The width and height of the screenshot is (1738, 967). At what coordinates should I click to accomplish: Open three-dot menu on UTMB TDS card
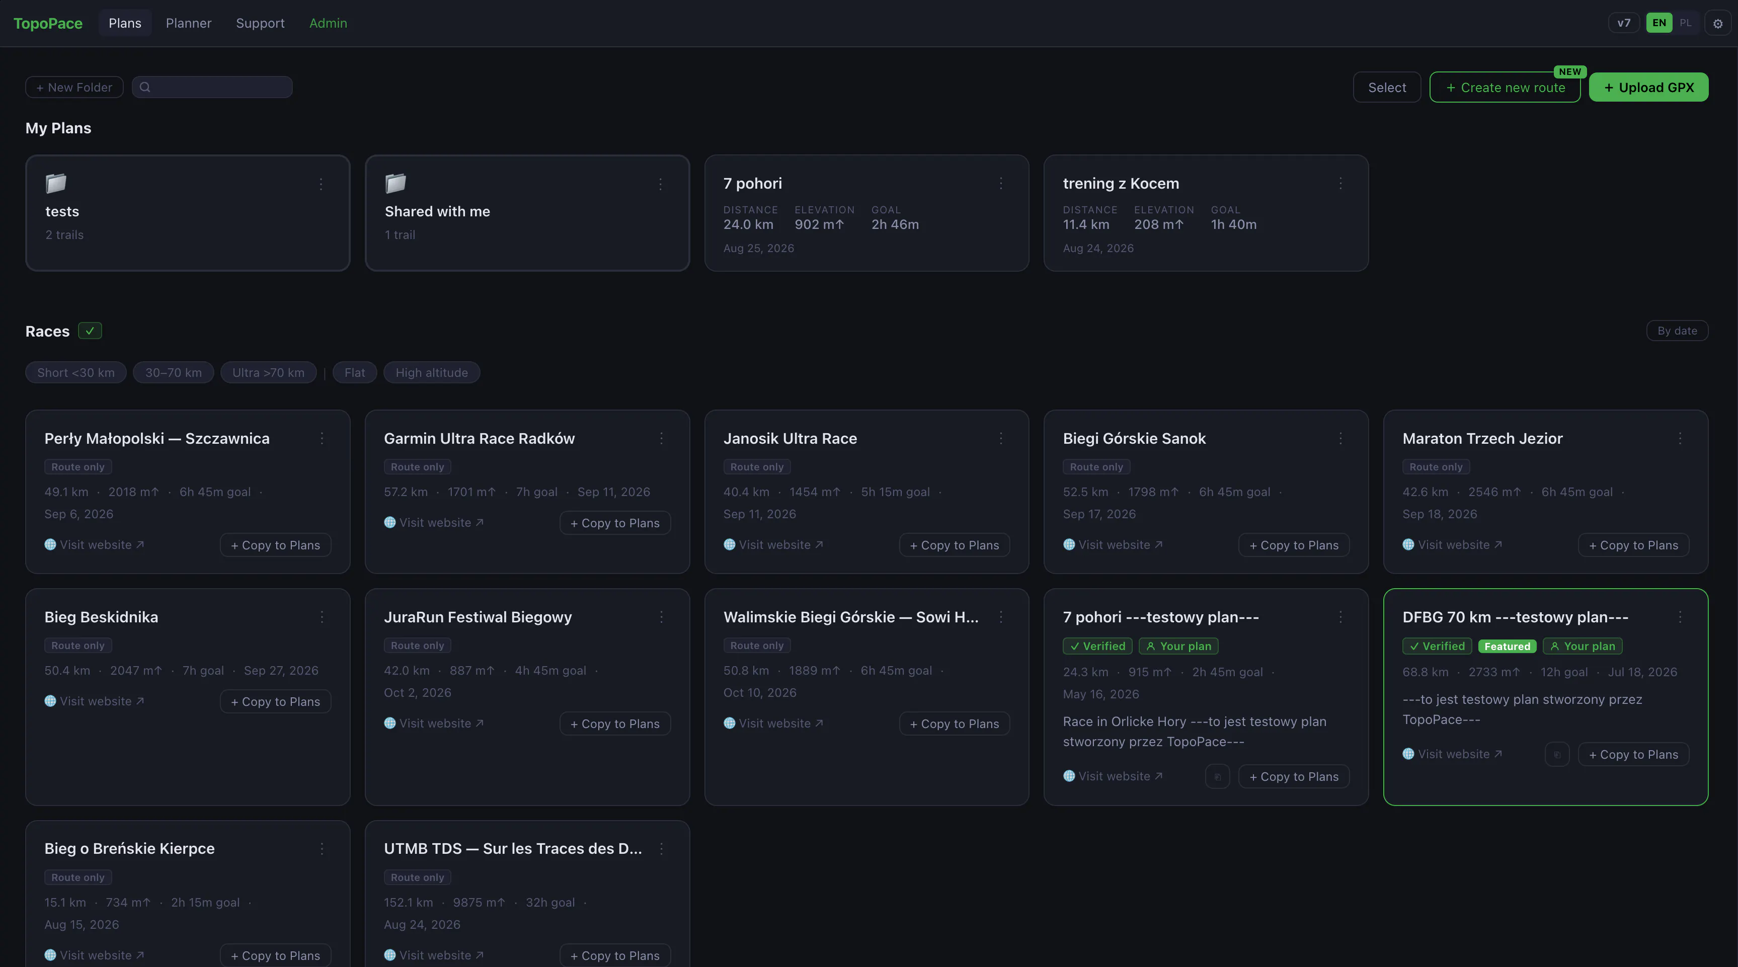[x=661, y=848]
